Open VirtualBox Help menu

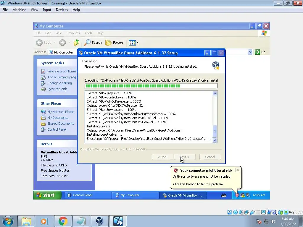point(76,10)
